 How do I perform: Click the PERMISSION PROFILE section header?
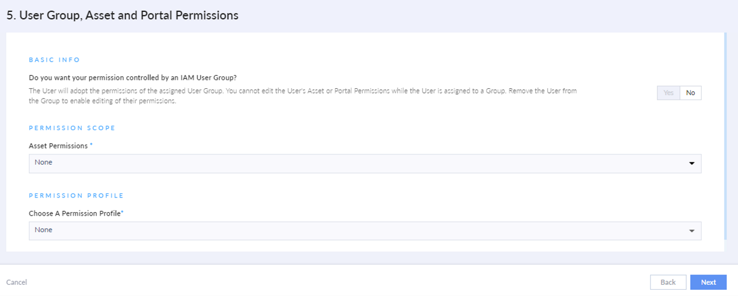point(76,195)
